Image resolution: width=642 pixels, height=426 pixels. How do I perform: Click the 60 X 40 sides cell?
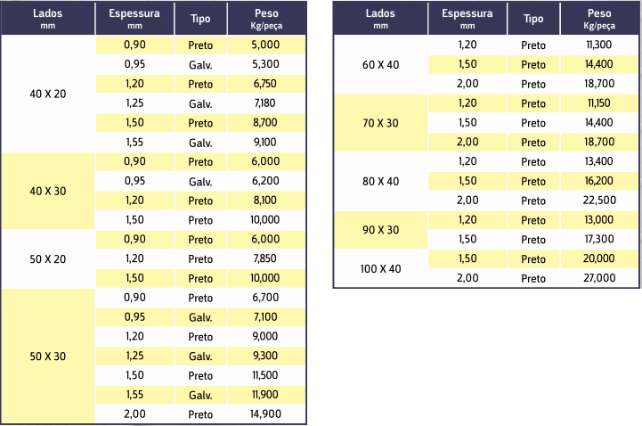[x=381, y=65]
